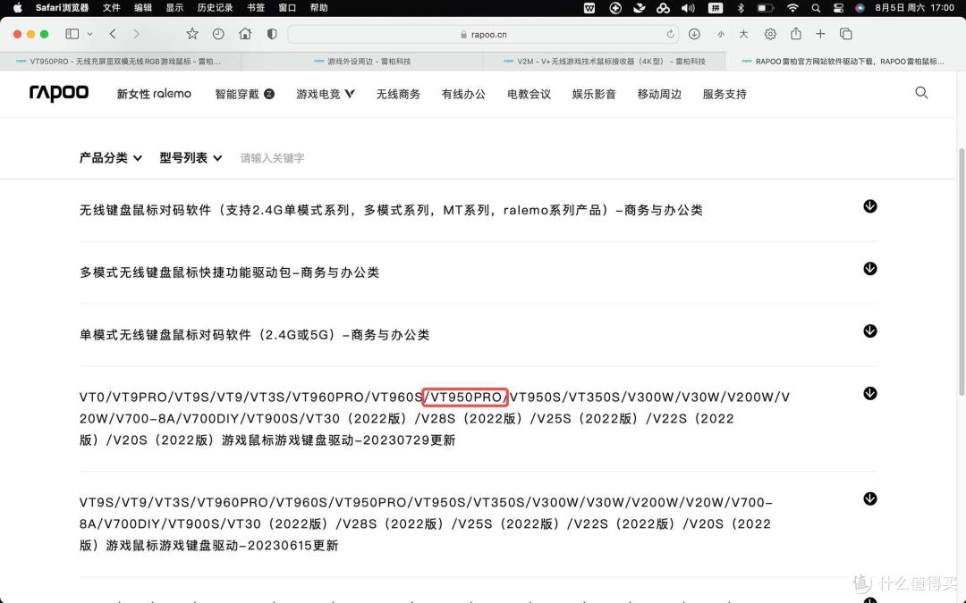This screenshot has height=603, width=966.
Task: Share the current page
Action: 796,33
